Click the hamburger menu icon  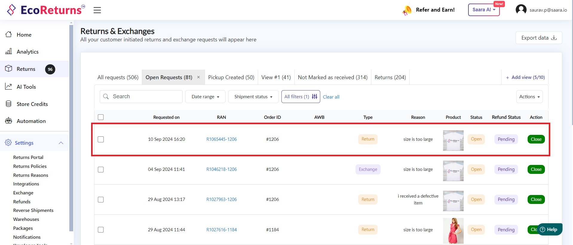pos(97,10)
